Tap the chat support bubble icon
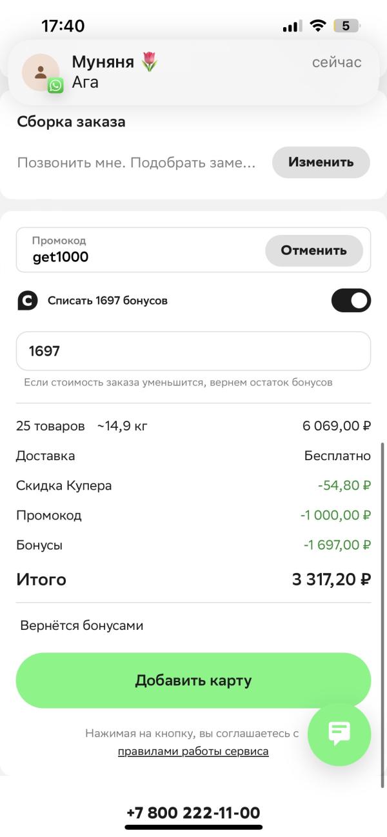Image resolution: width=387 pixels, height=837 pixels. point(339,734)
